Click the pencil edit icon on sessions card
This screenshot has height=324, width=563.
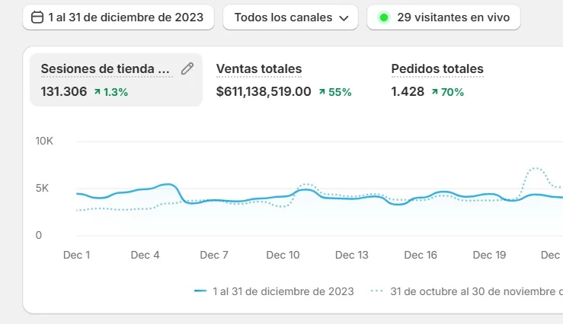pyautogui.click(x=187, y=69)
